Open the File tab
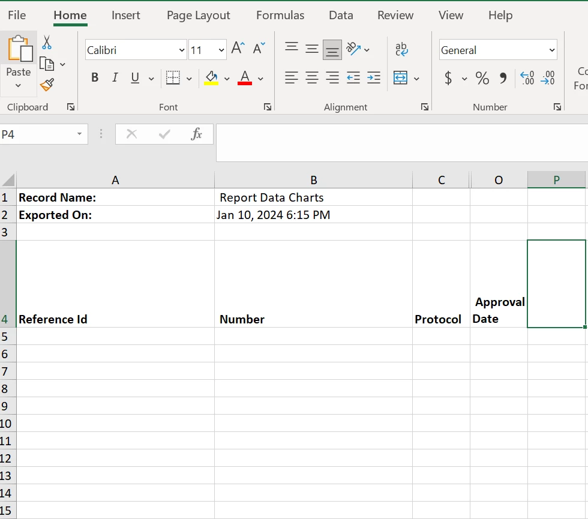Screen dimensions: 588x519 pyautogui.click(x=17, y=15)
